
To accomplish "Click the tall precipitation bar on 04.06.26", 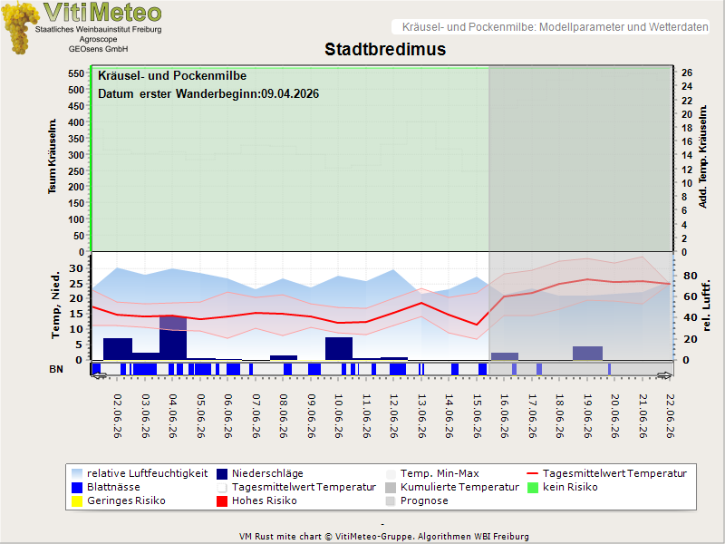I will [173, 338].
